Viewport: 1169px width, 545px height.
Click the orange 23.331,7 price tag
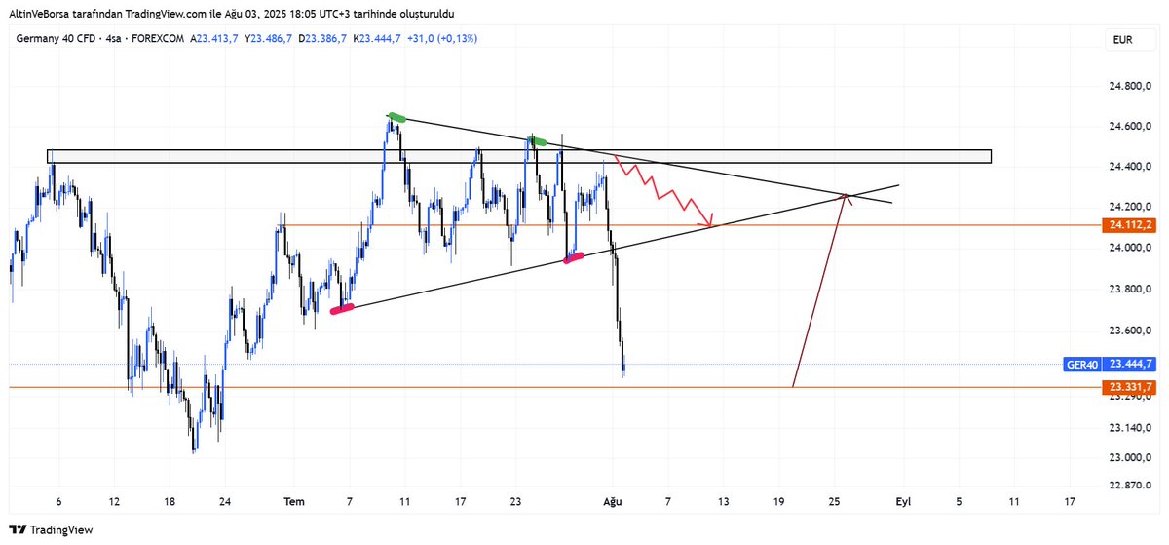click(x=1130, y=387)
